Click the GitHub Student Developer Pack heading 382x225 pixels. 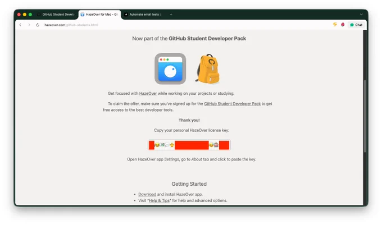[x=189, y=39]
